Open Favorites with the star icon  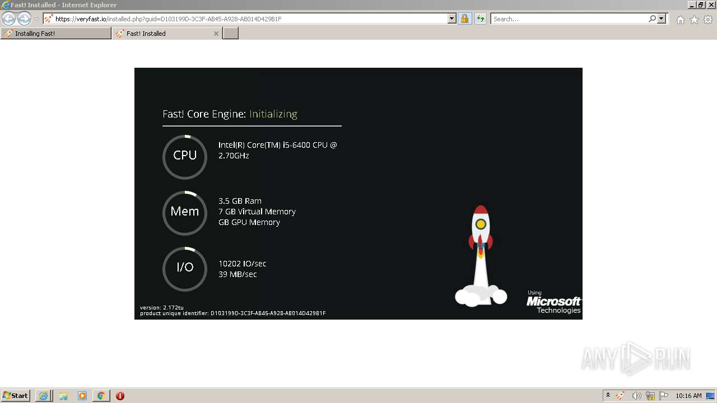click(x=694, y=20)
